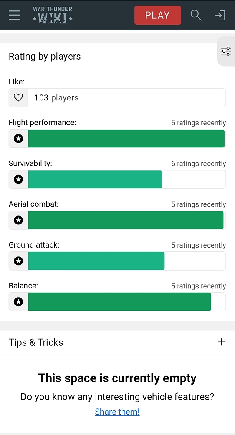Open the Tips & Tricks section header
Viewport: 235px width, 435px height.
click(x=117, y=342)
